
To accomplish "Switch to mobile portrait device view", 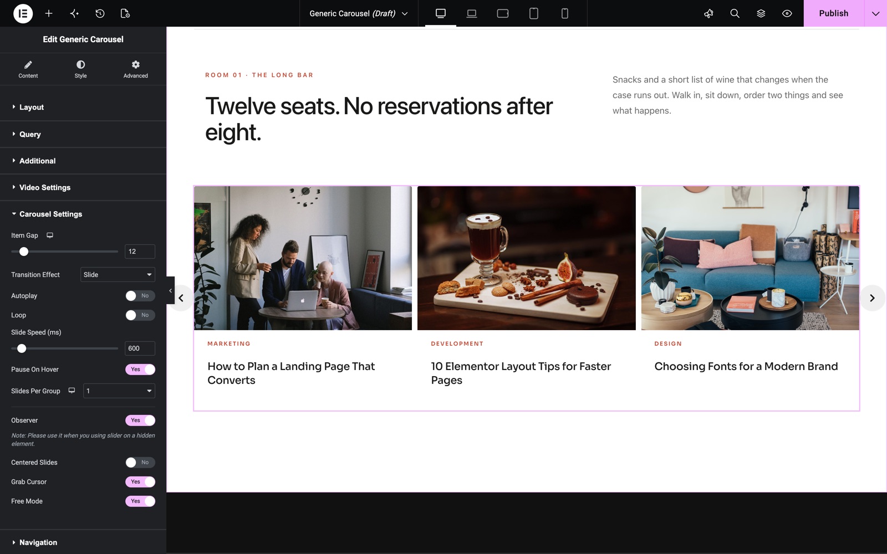I will click(x=564, y=13).
